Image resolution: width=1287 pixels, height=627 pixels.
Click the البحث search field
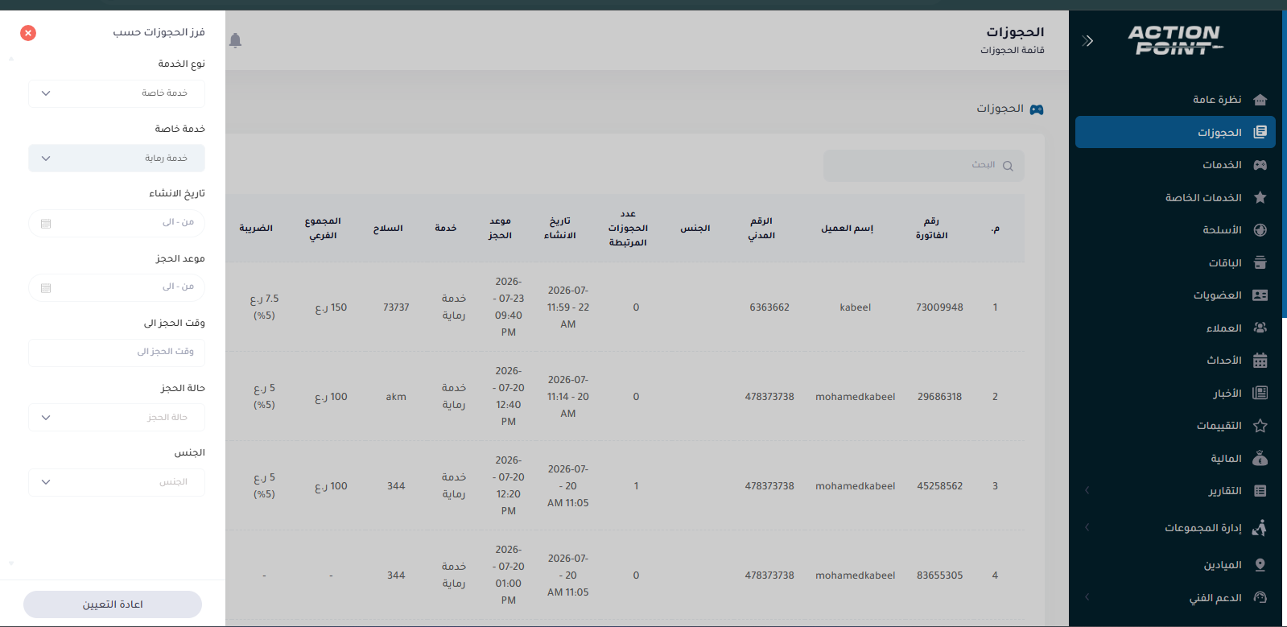click(x=924, y=166)
